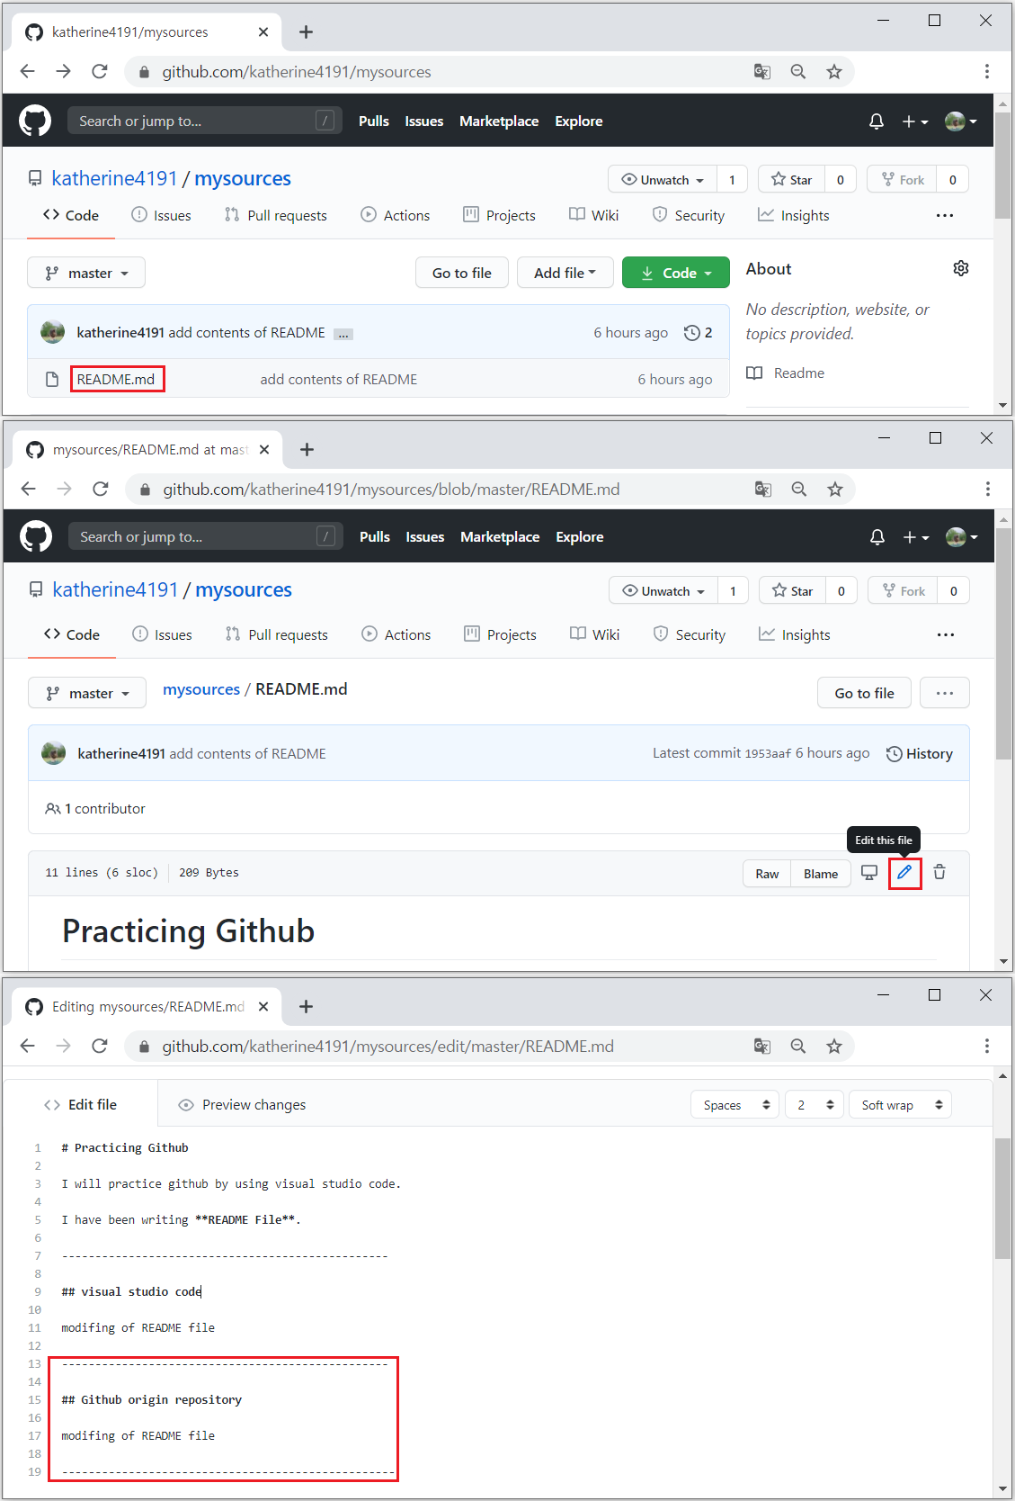Click go back arrow in bottom window
Screen dimensions: 1015x1501
pos(28,1046)
